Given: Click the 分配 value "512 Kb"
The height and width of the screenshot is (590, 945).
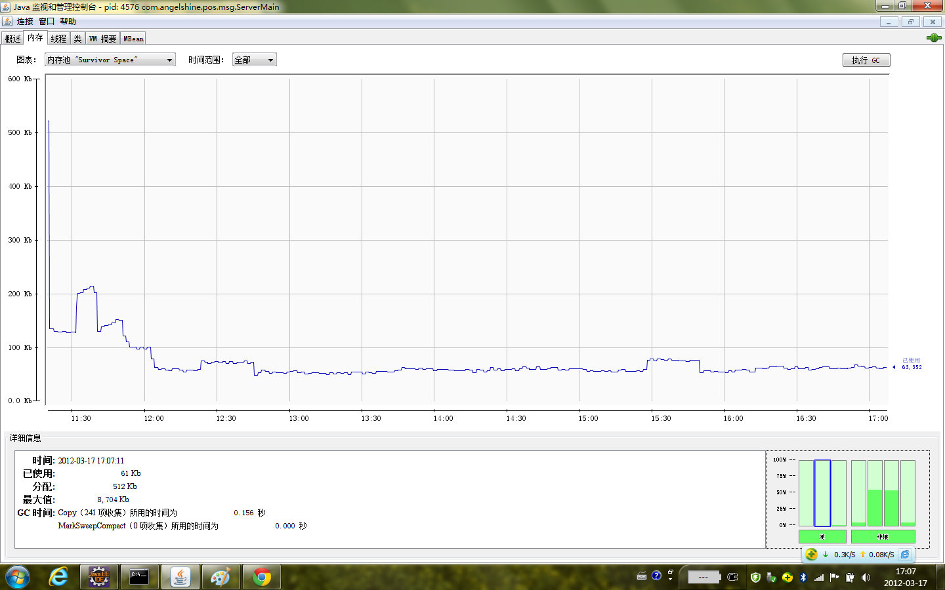Looking at the screenshot, I should coord(125,486).
